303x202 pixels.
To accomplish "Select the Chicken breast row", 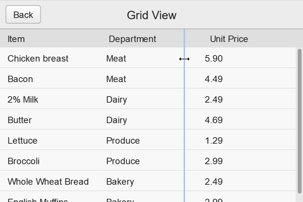I will pos(148,58).
